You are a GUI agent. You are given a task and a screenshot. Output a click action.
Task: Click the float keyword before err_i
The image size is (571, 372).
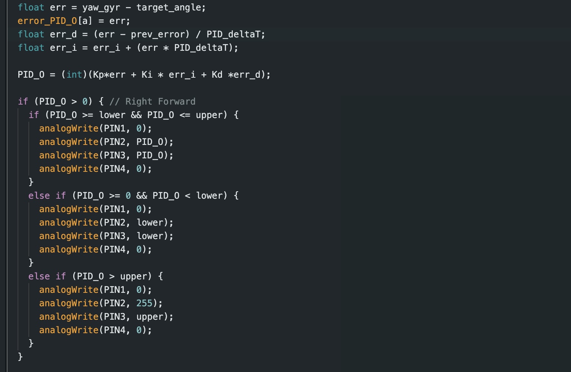click(x=31, y=48)
